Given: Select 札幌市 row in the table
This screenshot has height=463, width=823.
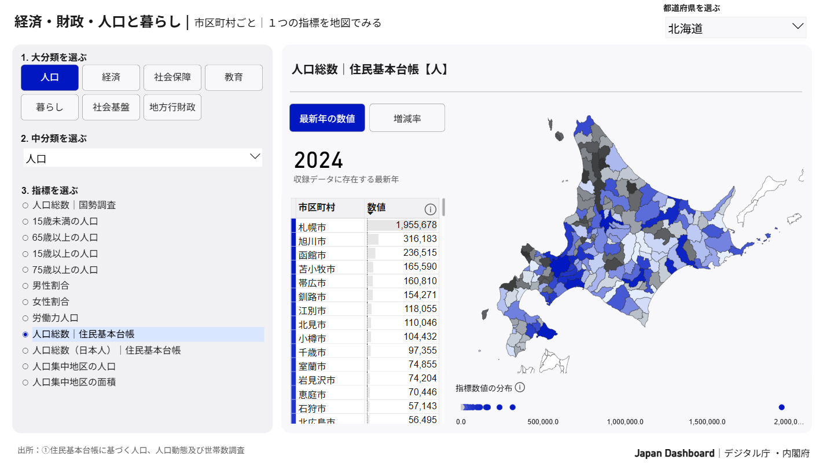Looking at the screenshot, I should point(331,226).
